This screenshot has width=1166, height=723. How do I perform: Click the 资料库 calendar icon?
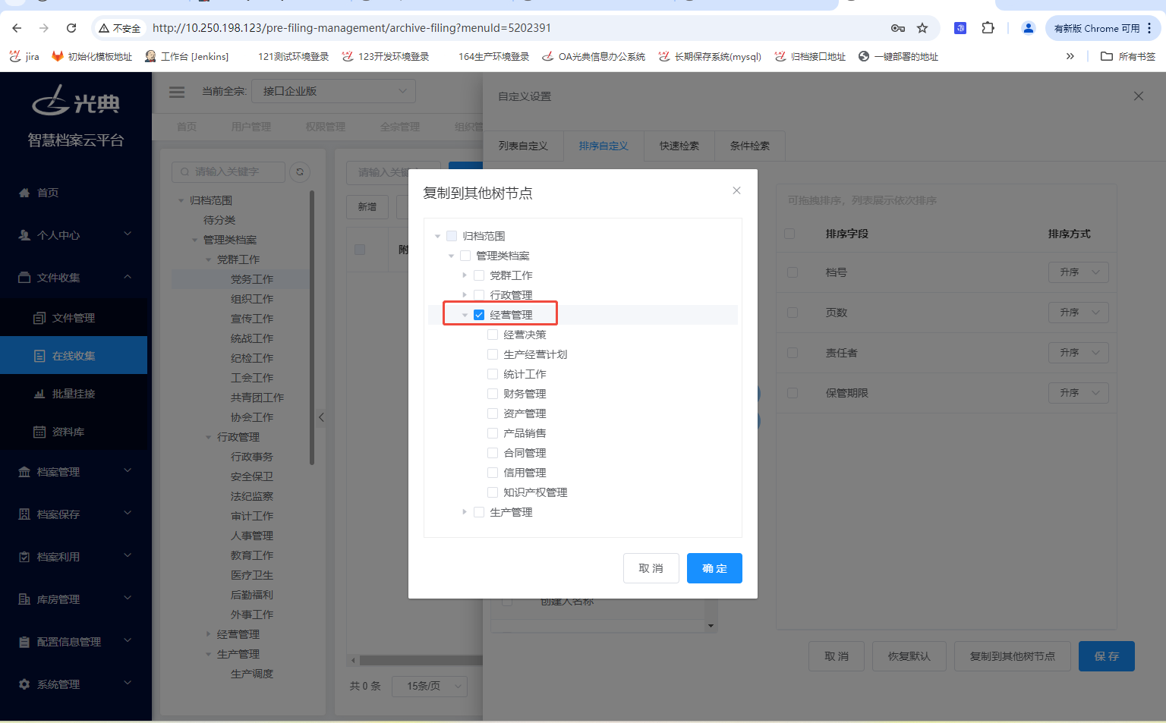pos(39,432)
